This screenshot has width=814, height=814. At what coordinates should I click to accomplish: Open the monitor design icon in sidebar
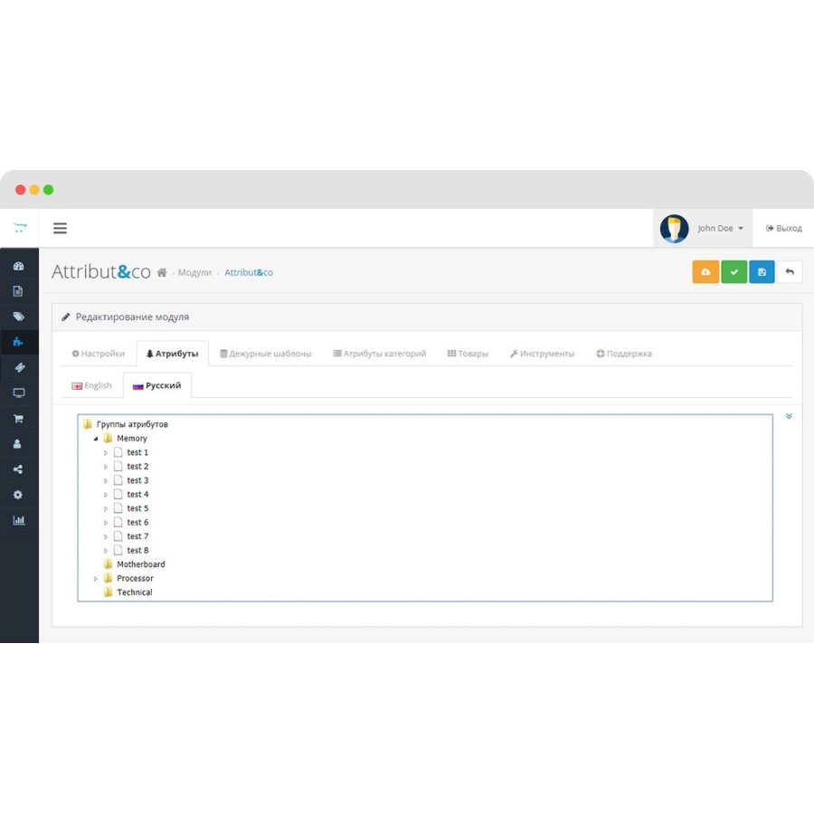[x=19, y=393]
